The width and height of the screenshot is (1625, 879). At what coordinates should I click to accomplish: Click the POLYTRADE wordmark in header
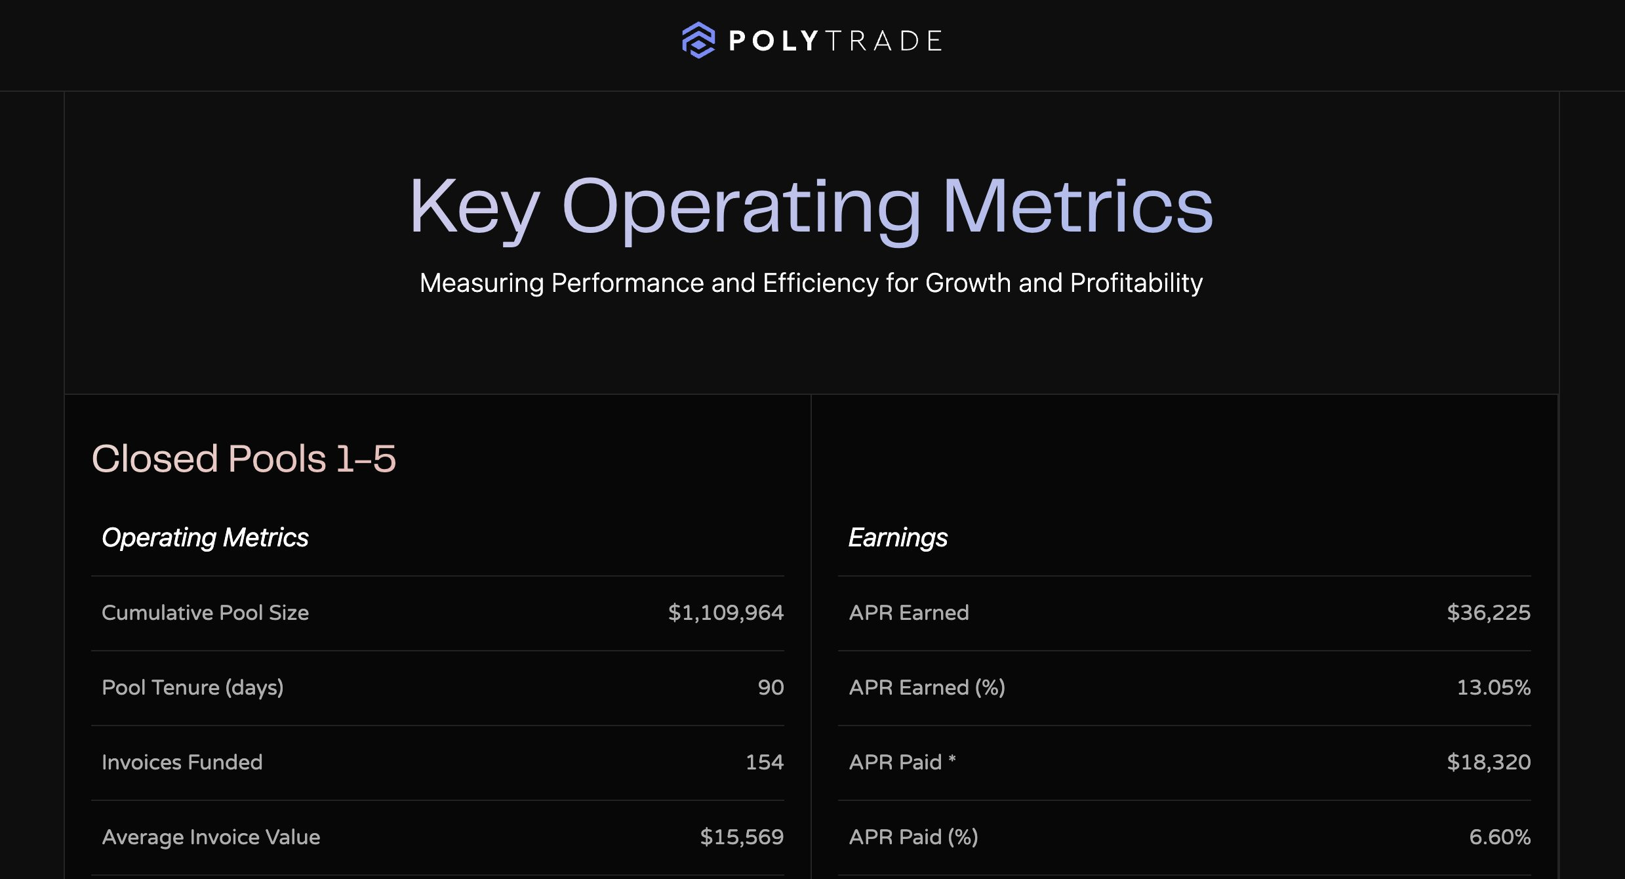(x=835, y=41)
